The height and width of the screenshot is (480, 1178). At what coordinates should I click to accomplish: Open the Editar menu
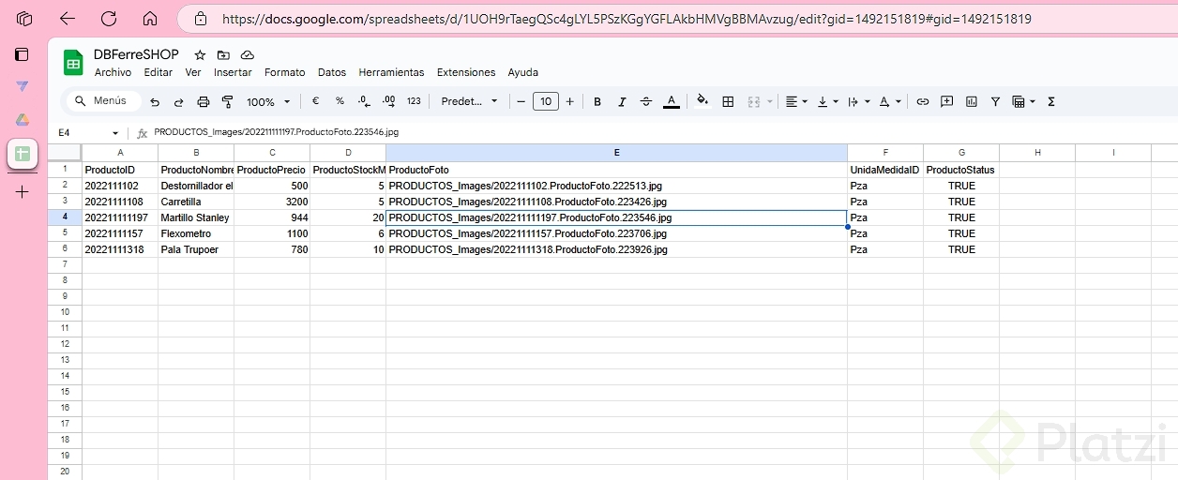click(x=159, y=72)
